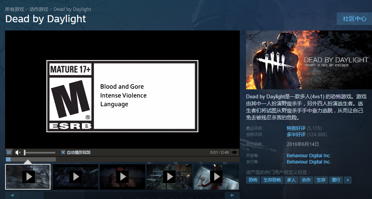Viewport: 372px width, 199px height.
Task: Open developer Behaviour Digital Inc. link
Action: point(309,156)
